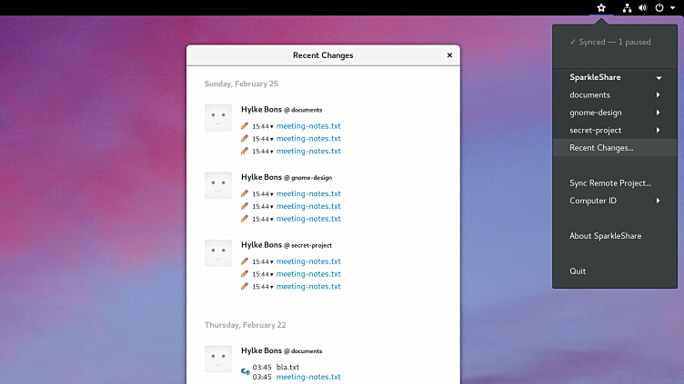Expand the SparkleShare menu header arrow
This screenshot has height=384, width=684.
coord(659,78)
